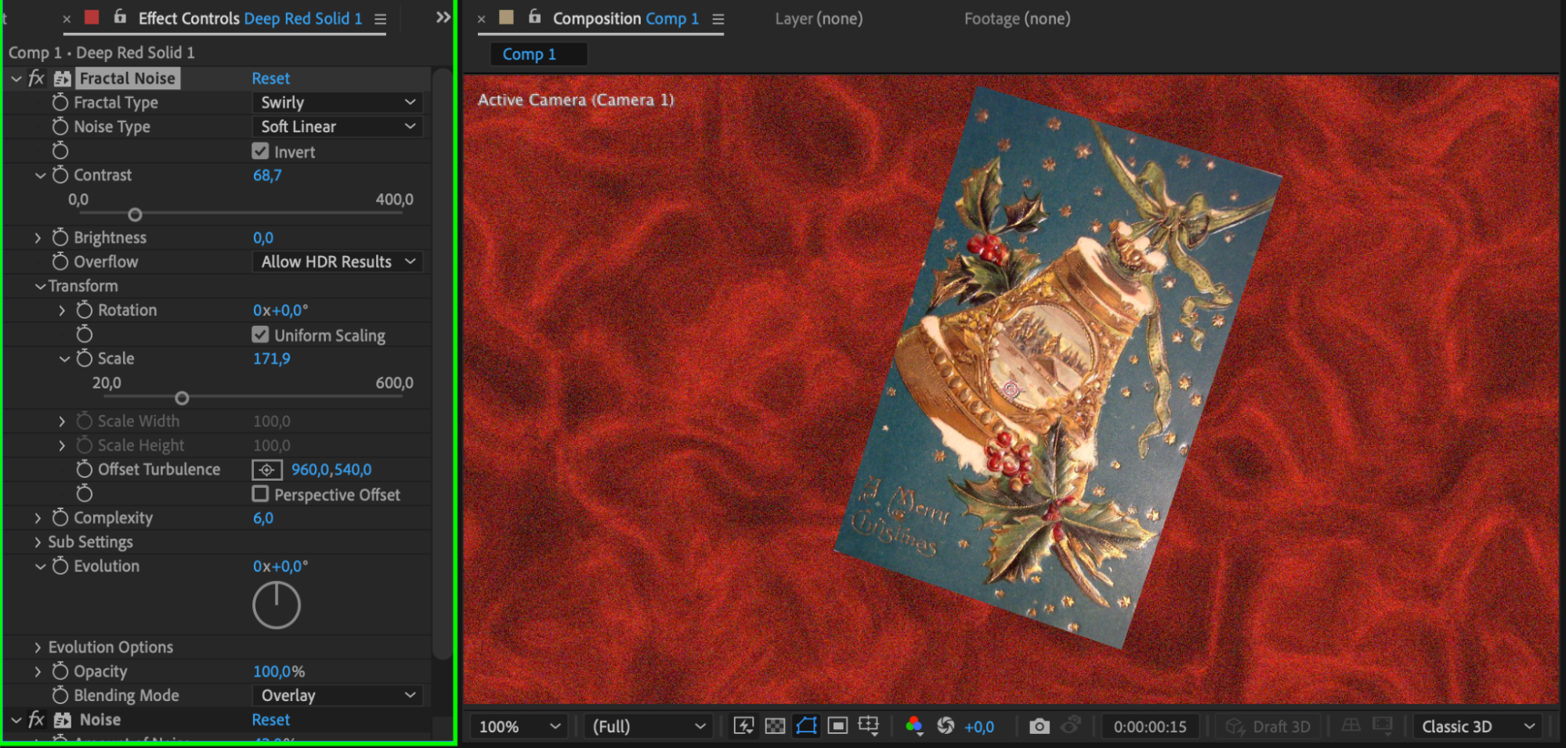
Task: Expand the Brightness property
Action: 38,237
